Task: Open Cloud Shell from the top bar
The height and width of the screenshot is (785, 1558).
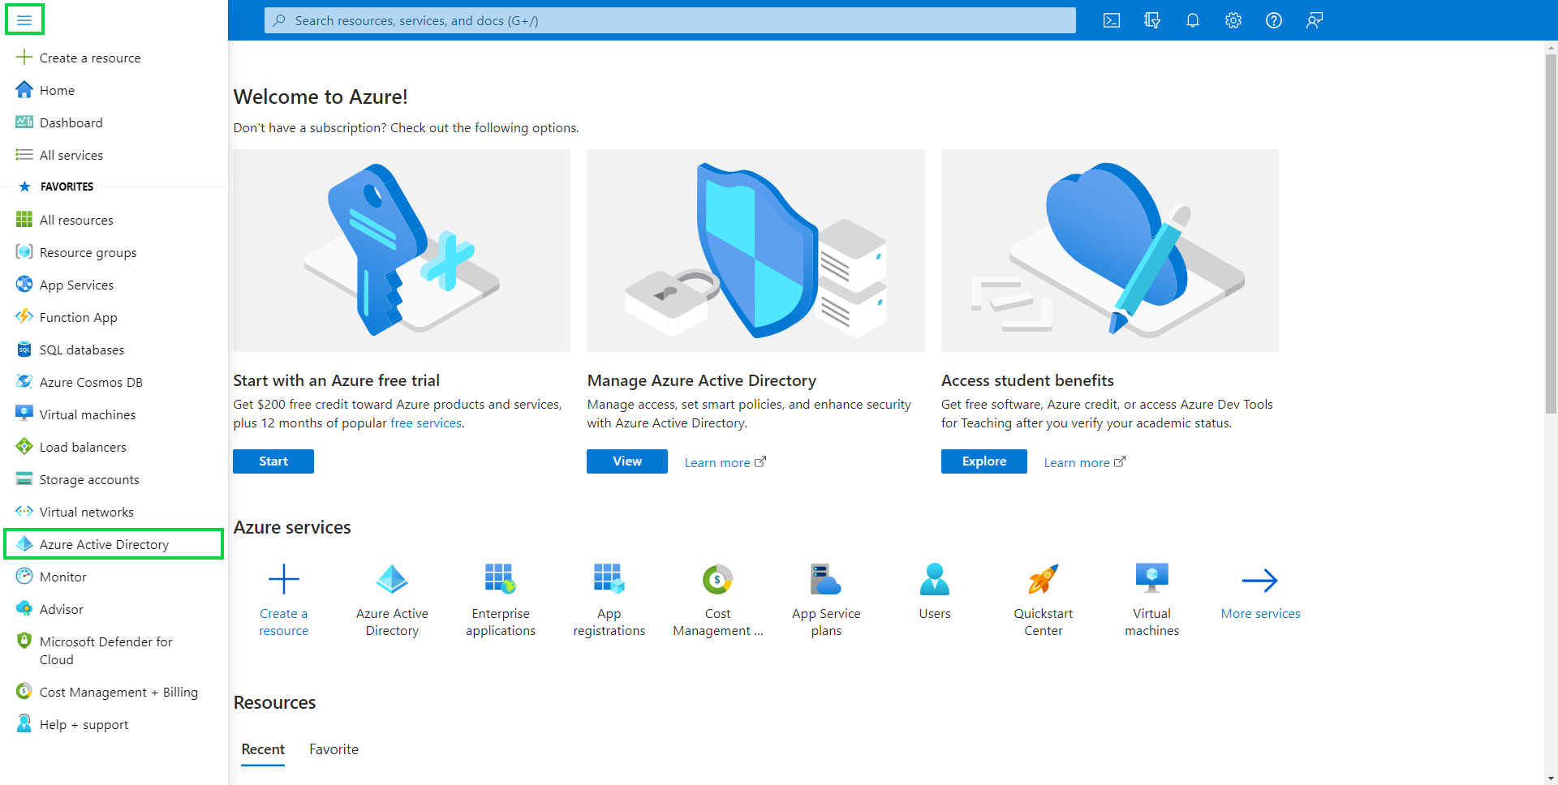Action: pos(1112,20)
